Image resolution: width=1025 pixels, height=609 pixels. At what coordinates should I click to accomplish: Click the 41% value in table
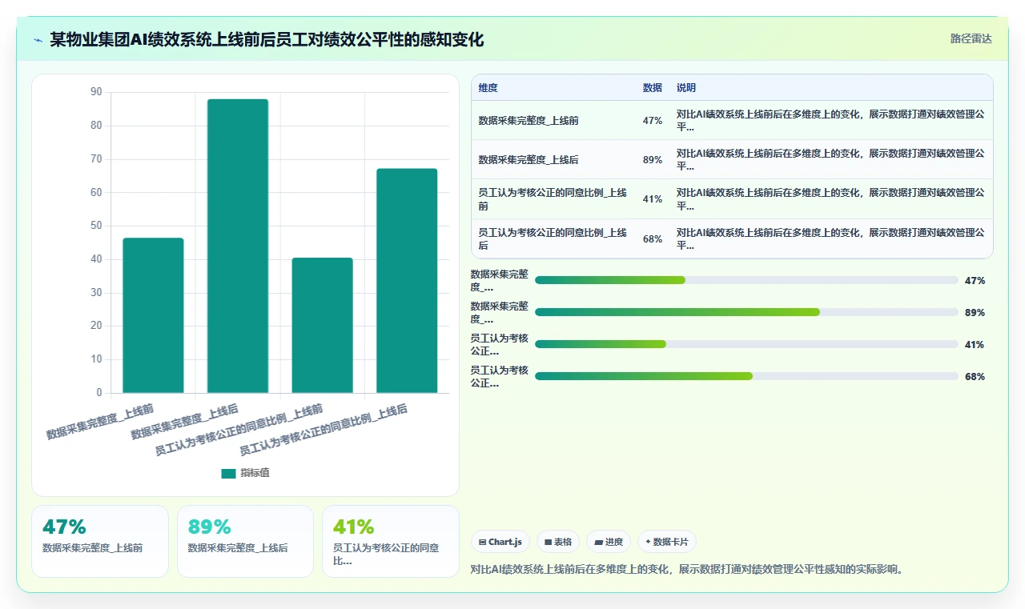(x=652, y=199)
